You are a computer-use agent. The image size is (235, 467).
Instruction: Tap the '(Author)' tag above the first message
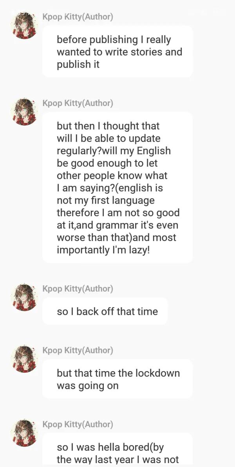click(x=98, y=17)
